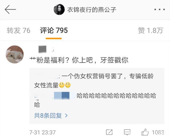Select the 评论 795 tab
This screenshot has height=138, width=170.
pos(54,31)
